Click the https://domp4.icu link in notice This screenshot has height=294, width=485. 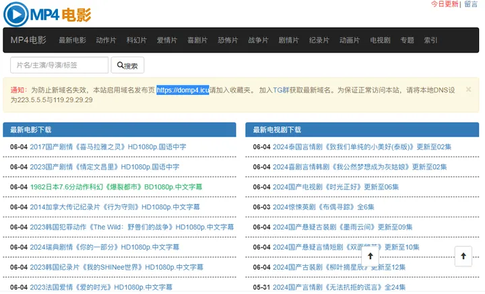coord(183,90)
